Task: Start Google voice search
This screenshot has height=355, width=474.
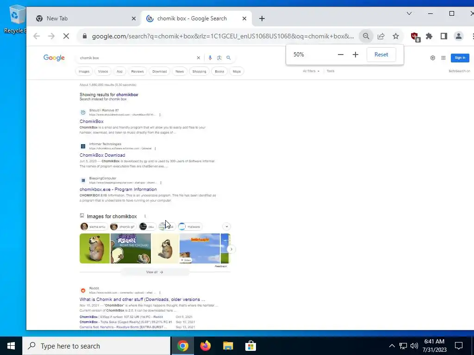Action: coord(210,58)
